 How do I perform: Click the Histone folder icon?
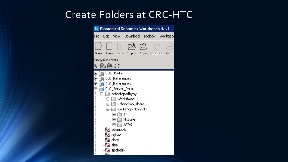click(120, 119)
